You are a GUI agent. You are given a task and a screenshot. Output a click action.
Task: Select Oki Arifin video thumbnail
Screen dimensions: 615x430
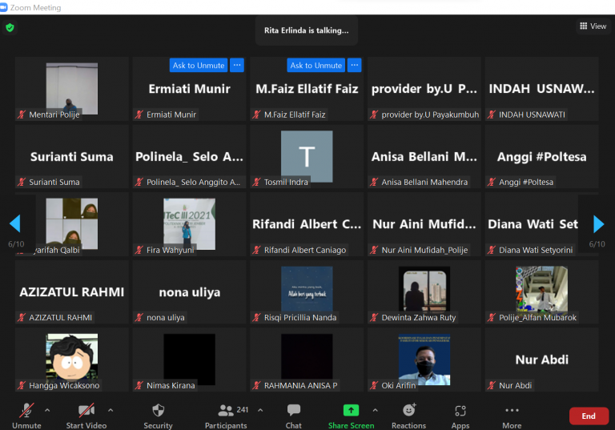pos(424,359)
